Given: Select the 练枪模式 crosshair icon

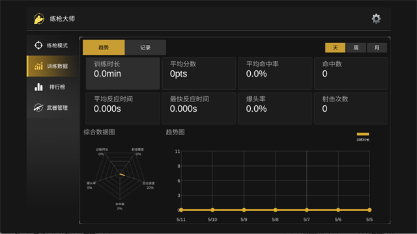Looking at the screenshot, I should (x=38, y=45).
